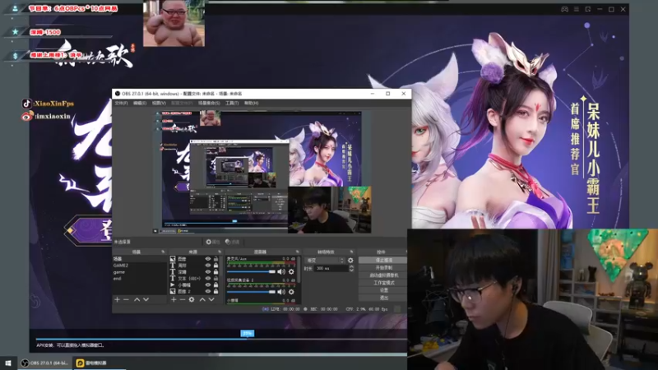This screenshot has height=370, width=658.
Task: Open 设置 in the Controls panel
Action: point(383,290)
